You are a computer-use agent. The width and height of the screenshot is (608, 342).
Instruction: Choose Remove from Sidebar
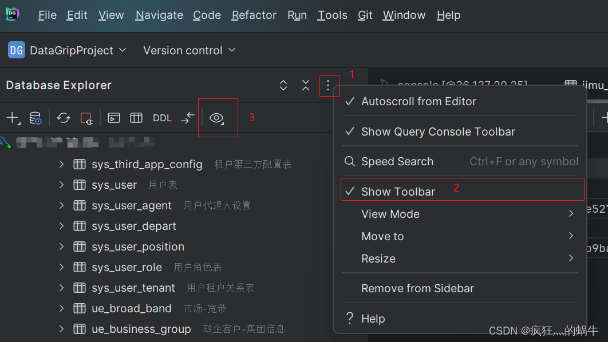point(417,288)
